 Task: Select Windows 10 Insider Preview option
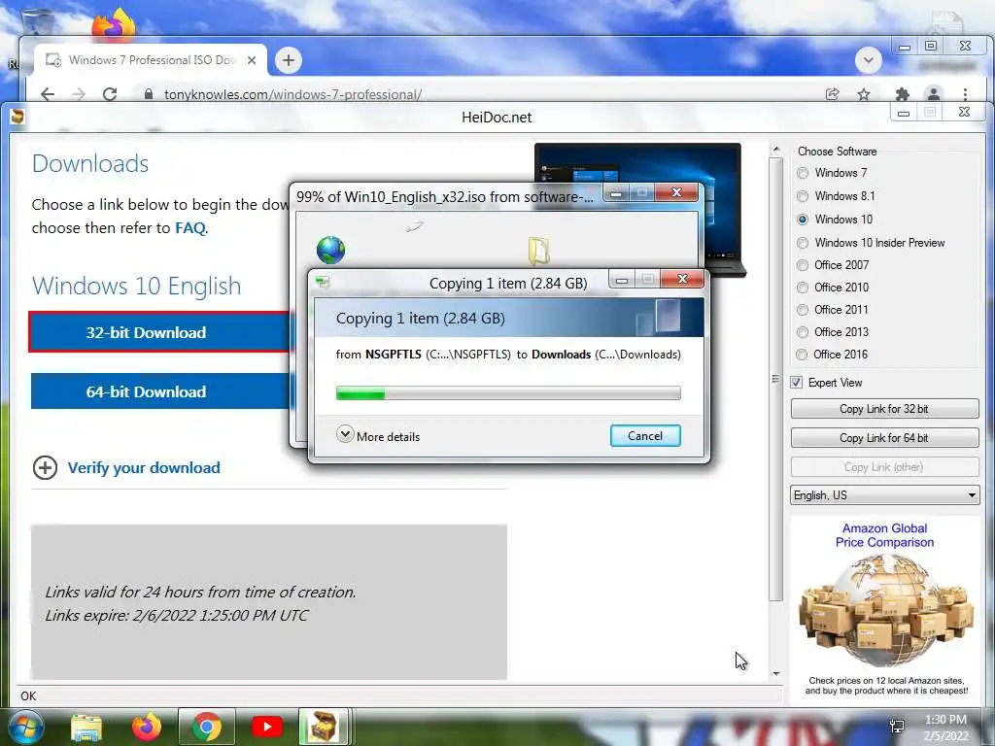[x=803, y=243]
